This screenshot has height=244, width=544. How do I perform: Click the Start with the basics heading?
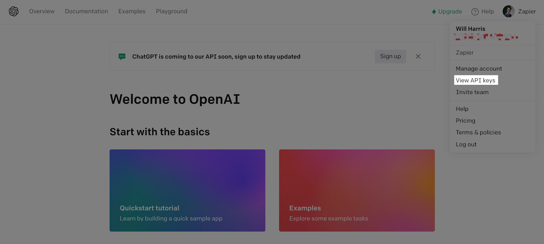tap(160, 132)
